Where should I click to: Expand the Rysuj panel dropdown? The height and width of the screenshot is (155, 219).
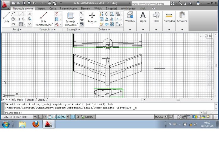click(x=17, y=29)
